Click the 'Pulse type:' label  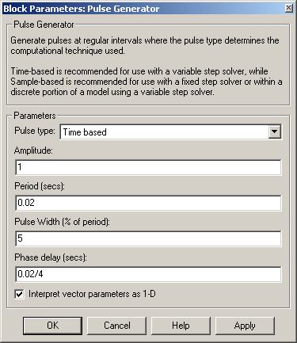tap(35, 131)
